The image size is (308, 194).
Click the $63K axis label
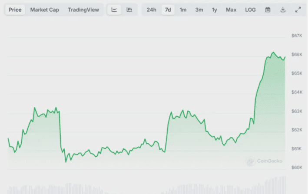coord(297,111)
